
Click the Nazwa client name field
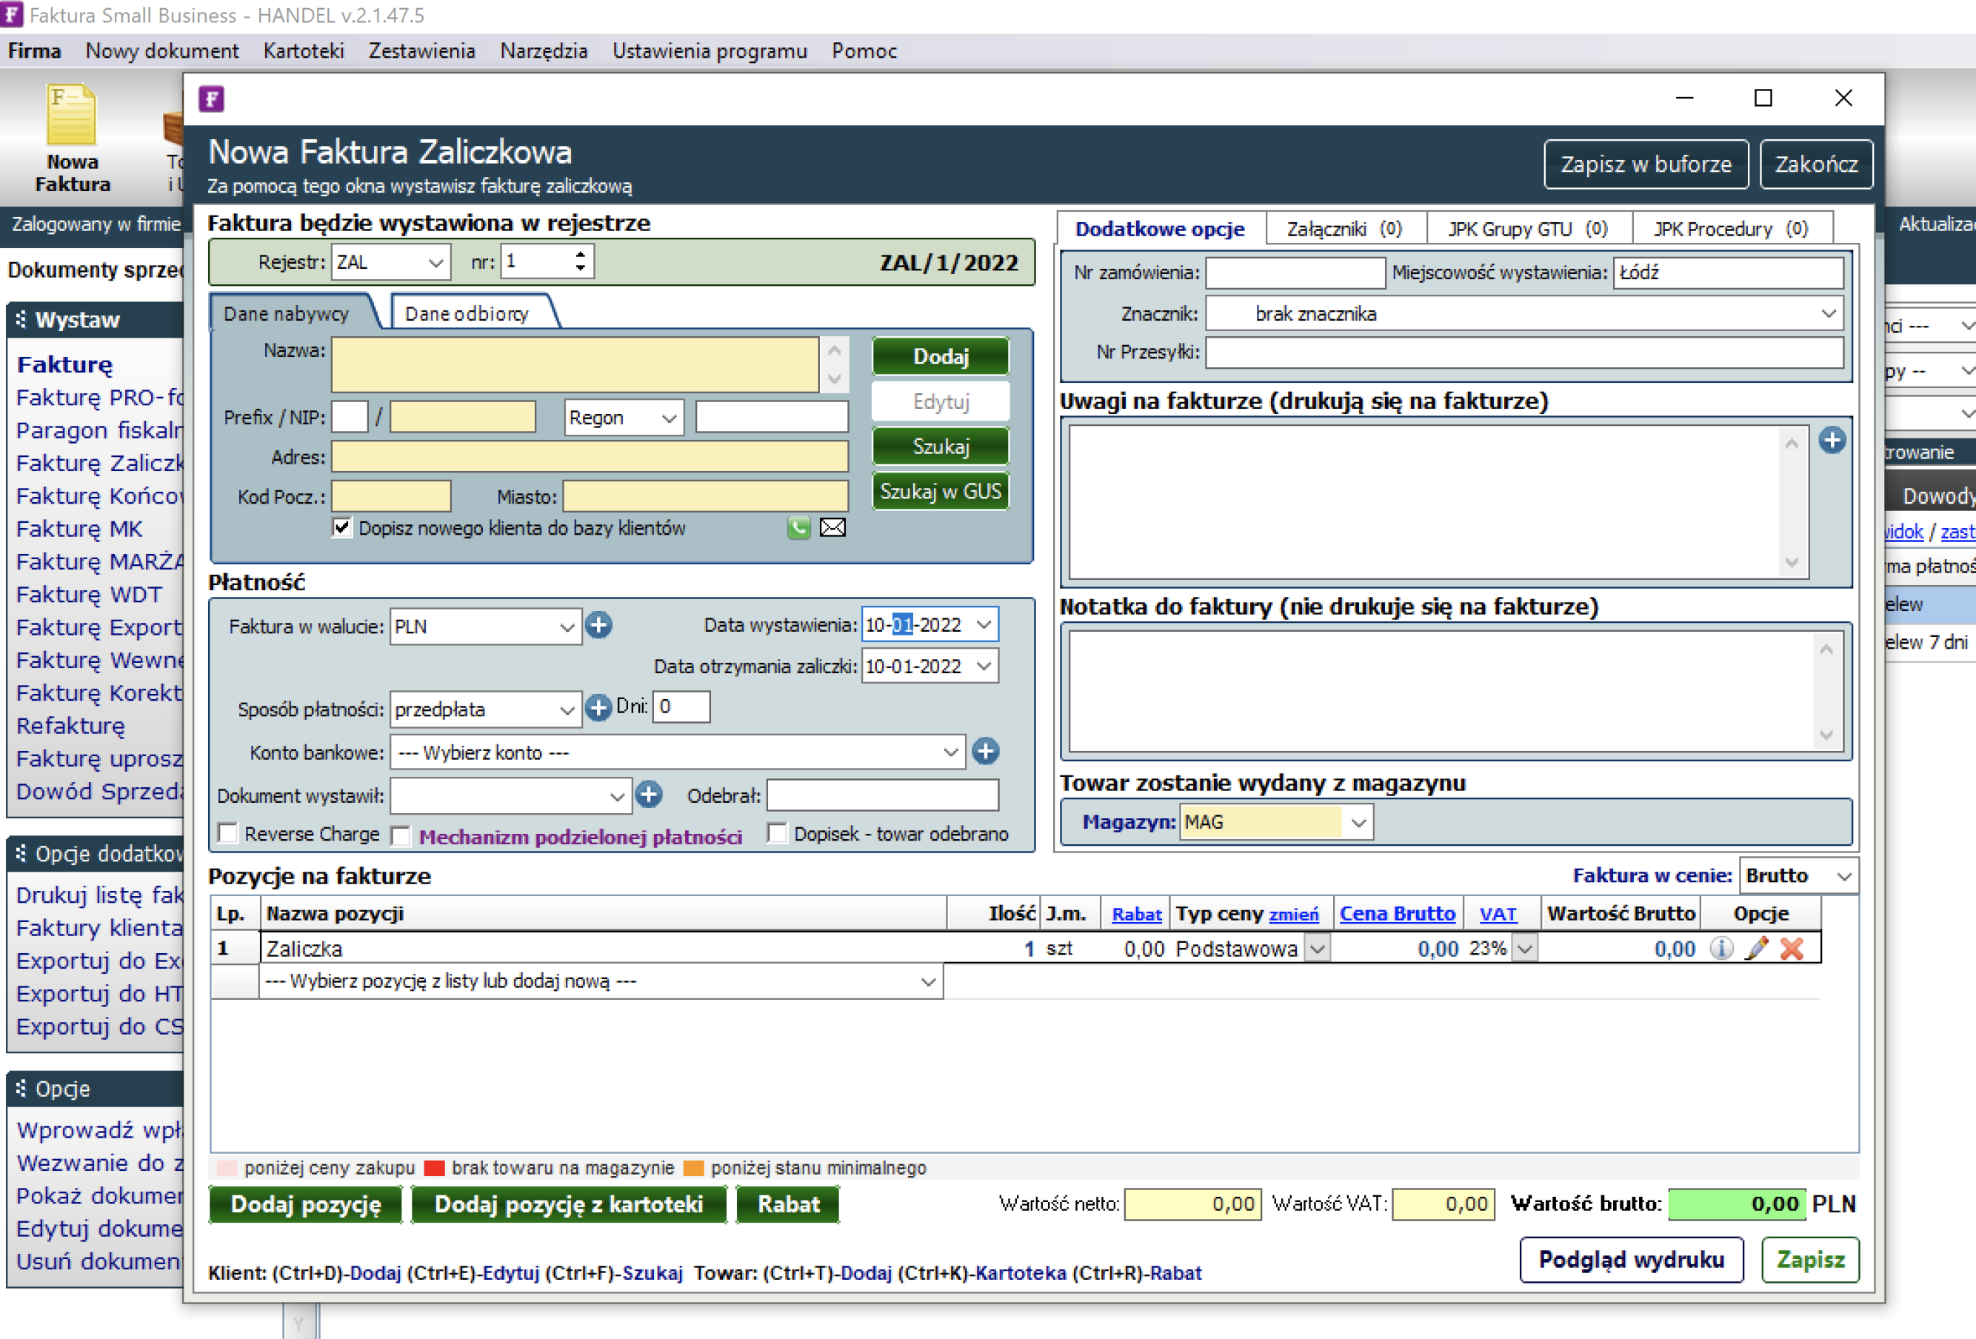[575, 364]
